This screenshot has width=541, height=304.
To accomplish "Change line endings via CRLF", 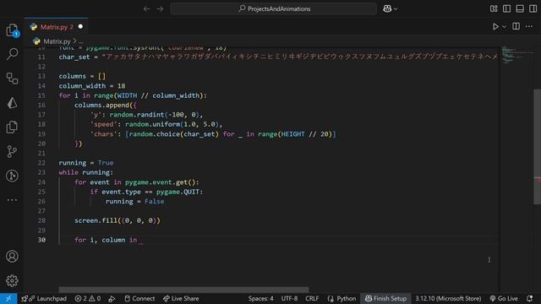I will 312,298.
